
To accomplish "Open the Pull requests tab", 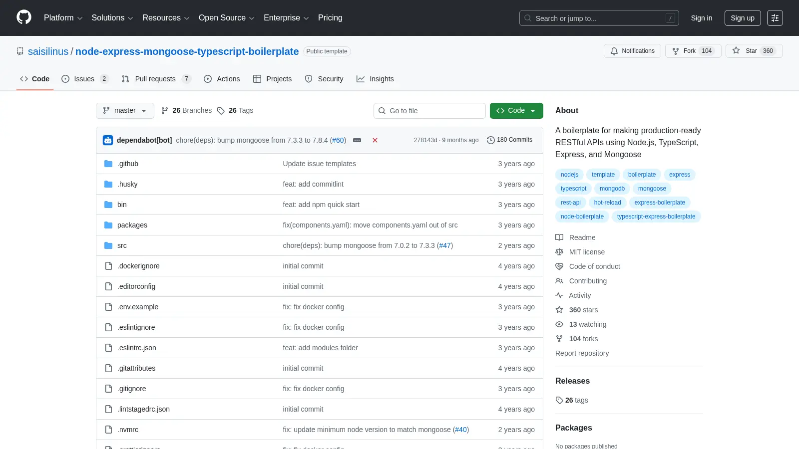I will tap(156, 79).
